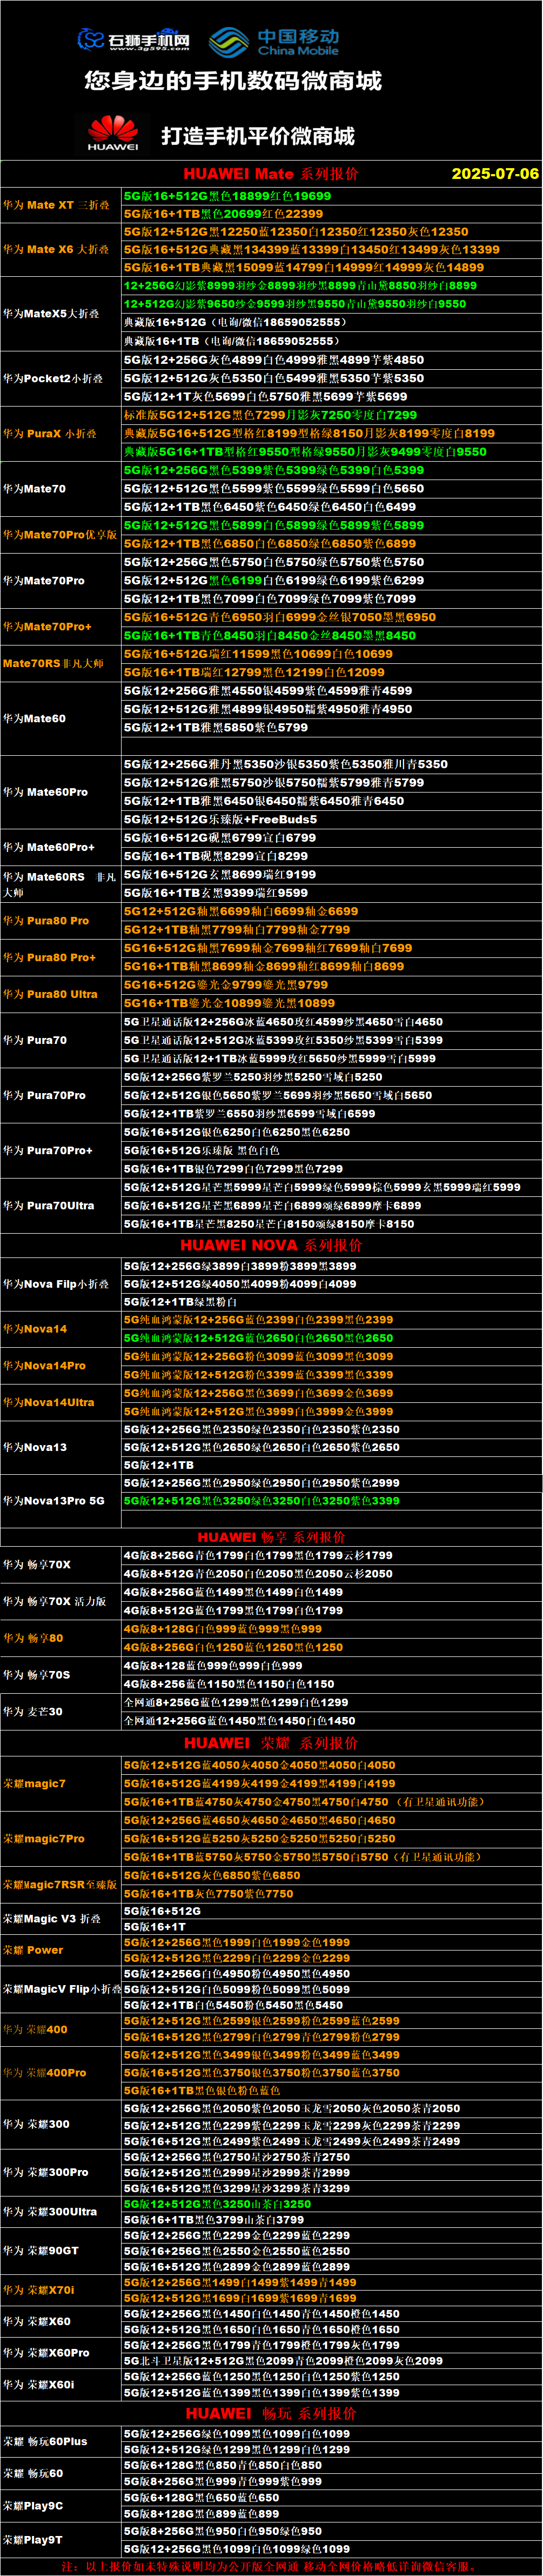Viewport: 543px width, 2576px height.
Task: Select the 华为Pocket2小折叠 model cell
Action: [61, 378]
